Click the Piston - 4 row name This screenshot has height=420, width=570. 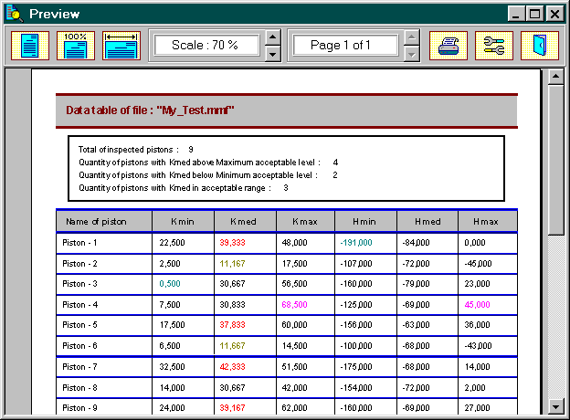[x=80, y=305]
